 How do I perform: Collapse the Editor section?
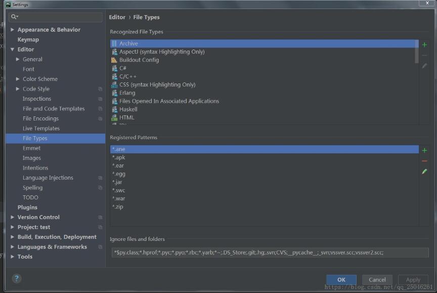click(x=12, y=49)
